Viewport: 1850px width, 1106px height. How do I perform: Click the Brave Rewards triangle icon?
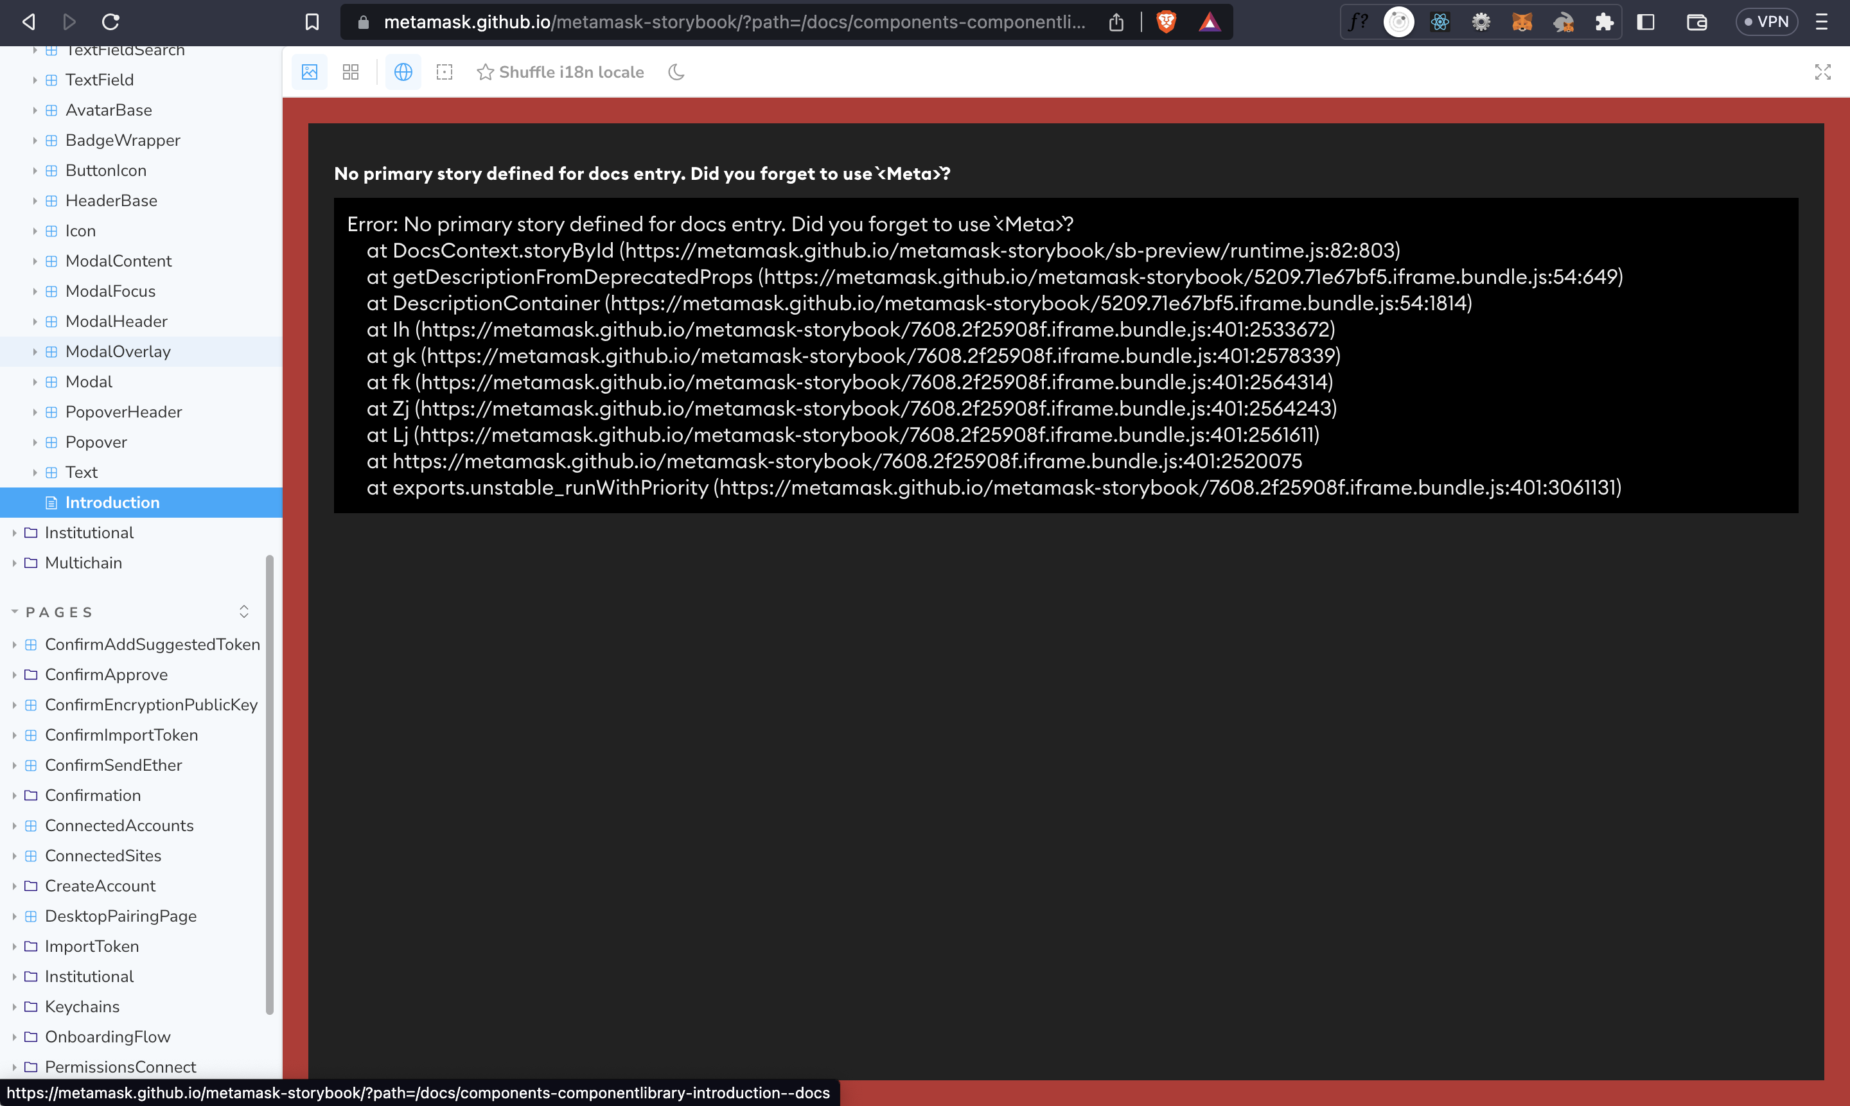point(1209,22)
